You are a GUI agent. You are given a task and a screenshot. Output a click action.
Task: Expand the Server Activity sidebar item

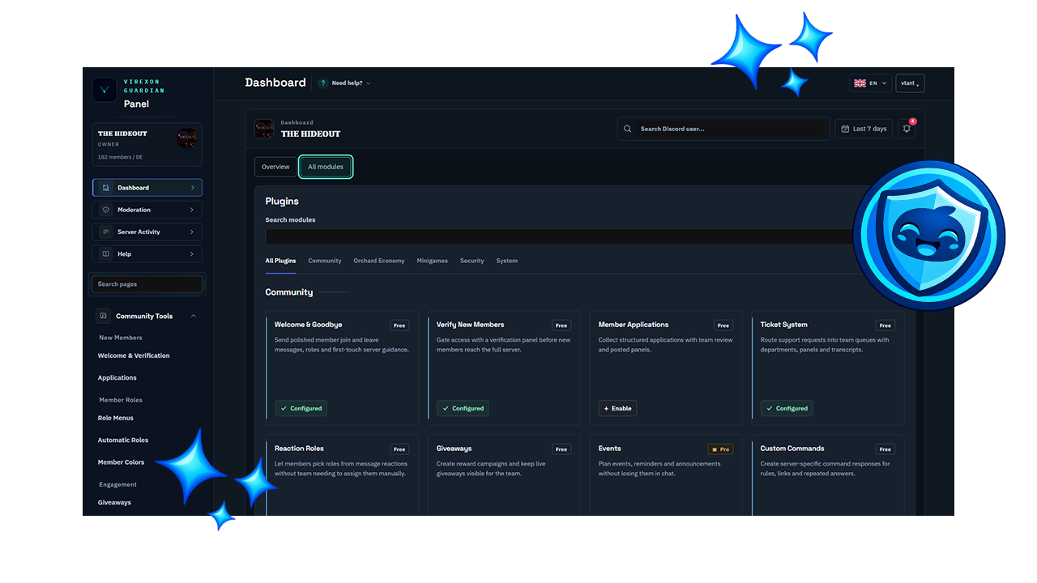click(x=147, y=232)
